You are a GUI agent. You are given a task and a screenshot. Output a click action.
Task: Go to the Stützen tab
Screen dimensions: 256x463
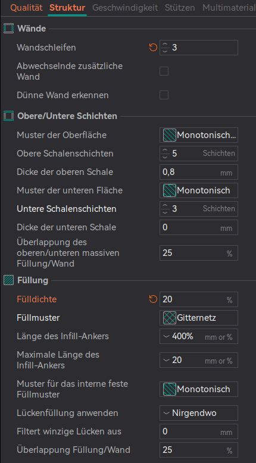[x=180, y=8]
